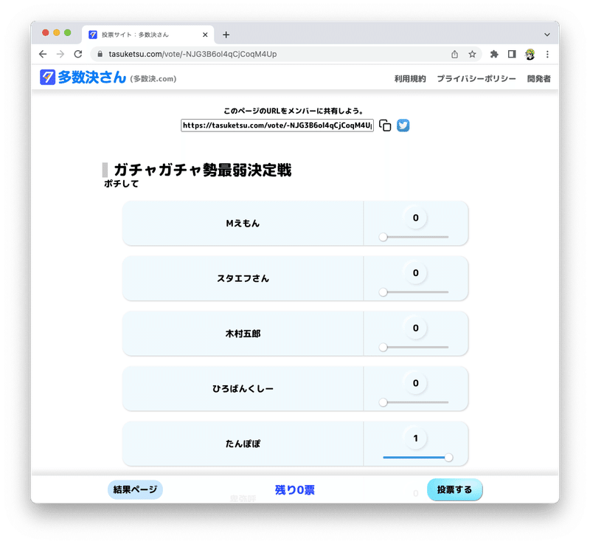Click the Chrome profile avatar icon
Screen dimensions: 590x544
(x=530, y=54)
